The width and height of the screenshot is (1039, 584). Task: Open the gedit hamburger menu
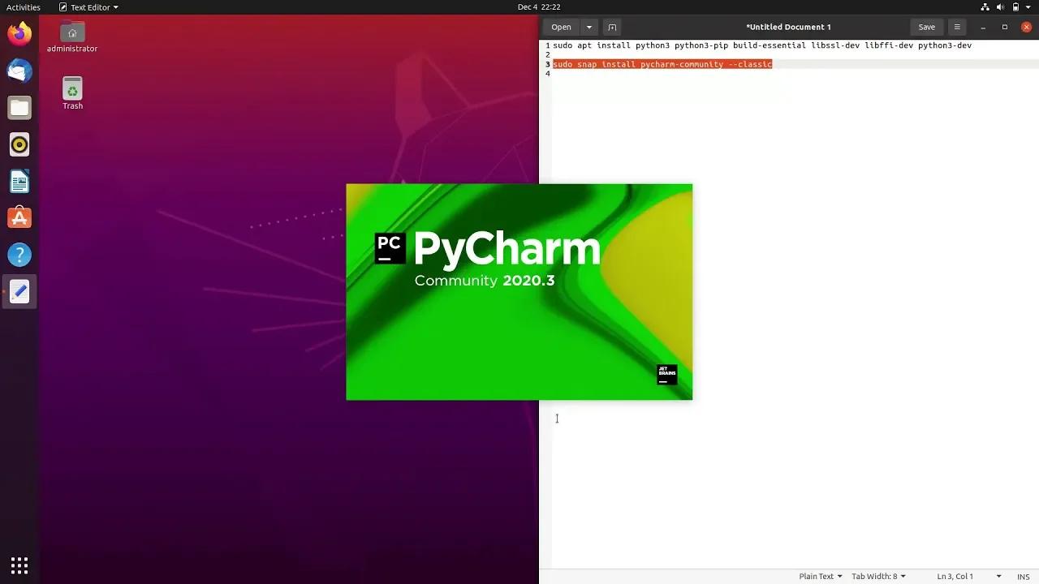tap(957, 27)
